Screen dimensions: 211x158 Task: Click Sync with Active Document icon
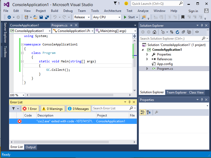(x=172, y=32)
